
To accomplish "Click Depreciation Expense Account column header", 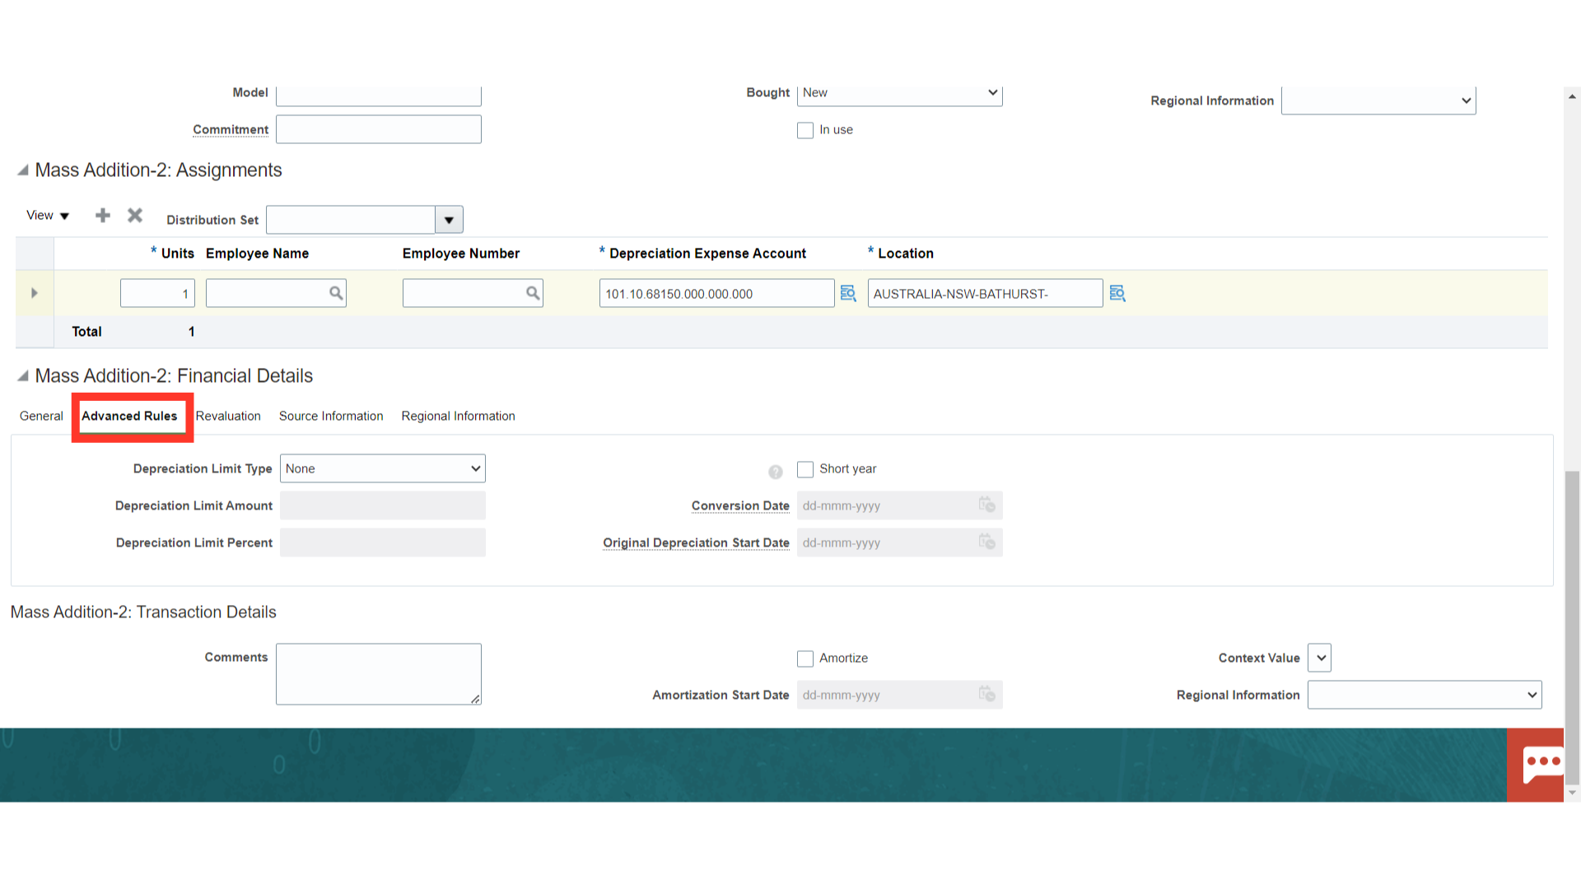I will [x=707, y=254].
